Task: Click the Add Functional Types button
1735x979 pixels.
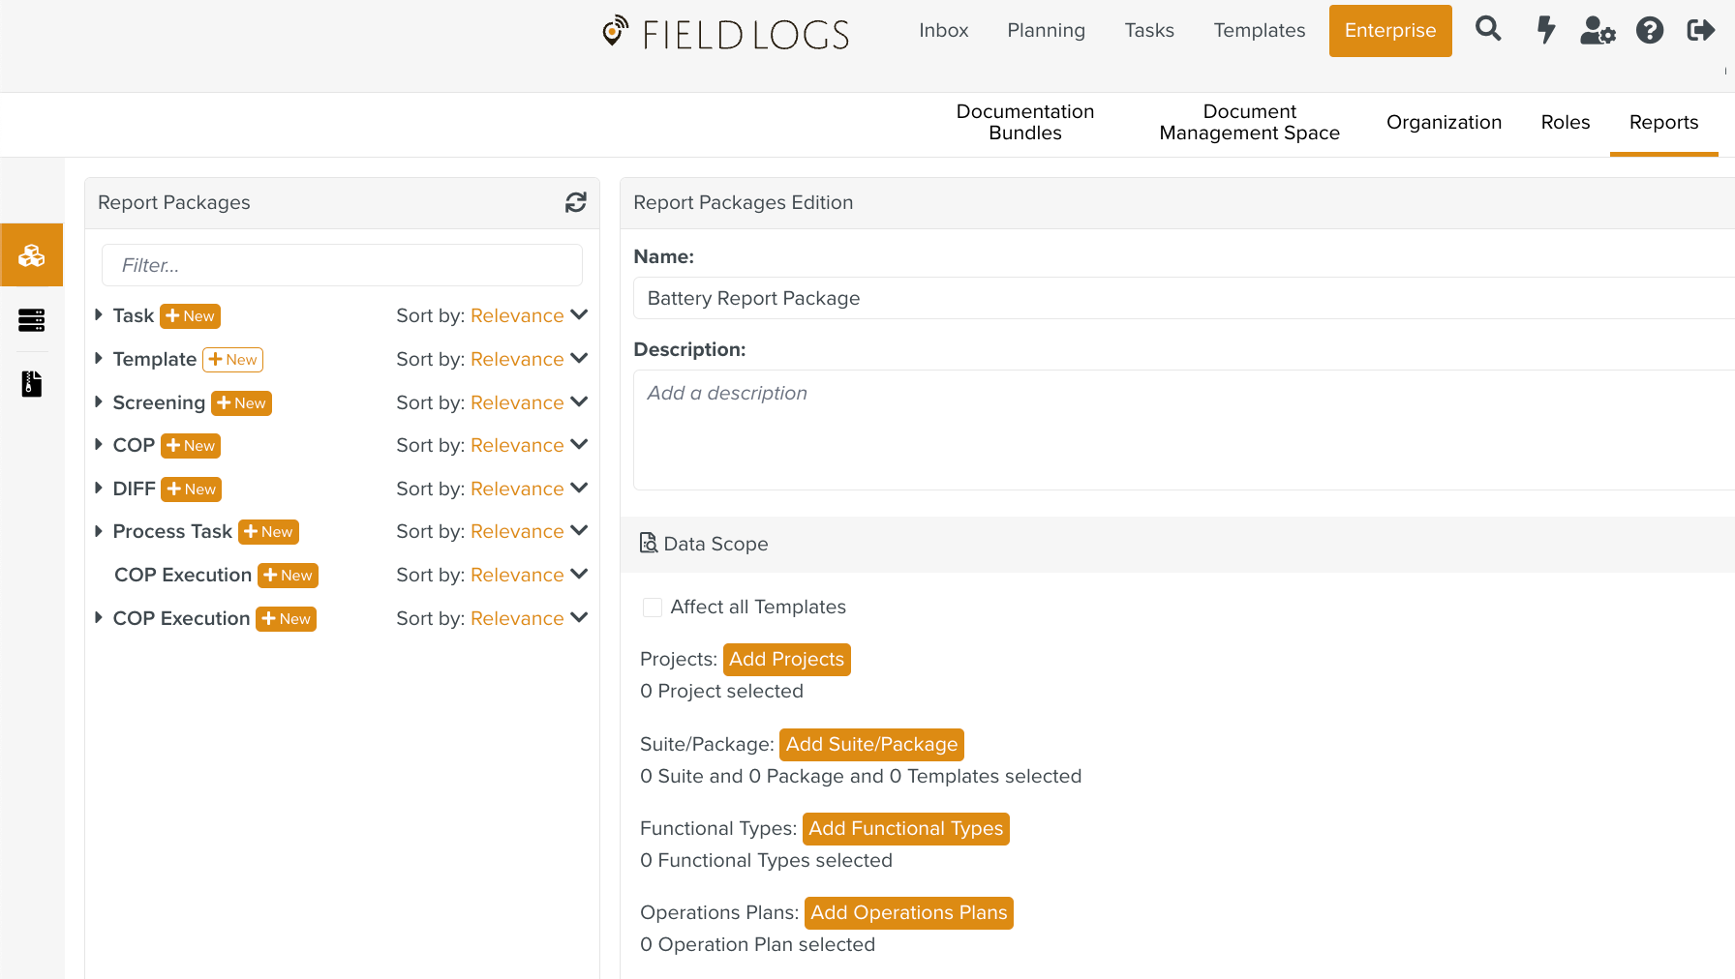Action: 905,829
